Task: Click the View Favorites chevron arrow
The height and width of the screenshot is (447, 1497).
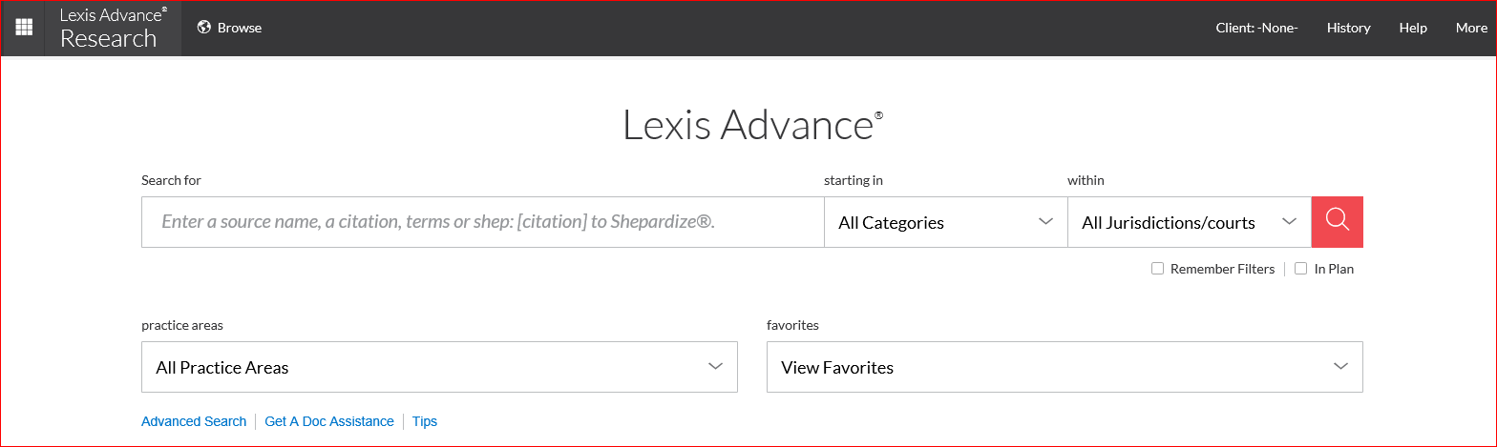Action: click(1340, 367)
